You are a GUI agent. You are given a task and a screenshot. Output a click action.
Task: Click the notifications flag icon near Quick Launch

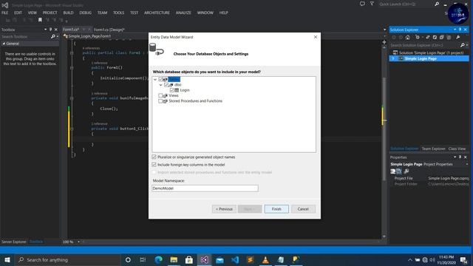(372, 4)
